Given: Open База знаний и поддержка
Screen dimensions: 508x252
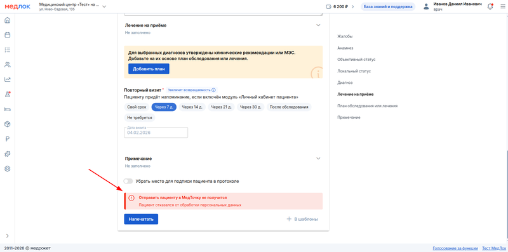Looking at the screenshot, I should pos(388,6).
